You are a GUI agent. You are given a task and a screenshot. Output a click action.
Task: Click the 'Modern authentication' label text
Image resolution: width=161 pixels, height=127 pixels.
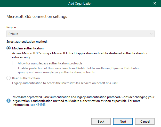[x=28, y=48]
